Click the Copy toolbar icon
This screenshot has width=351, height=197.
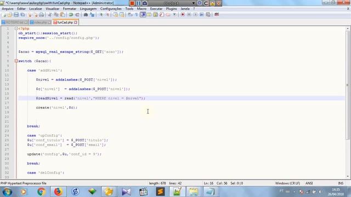pyautogui.click(x=56, y=15)
